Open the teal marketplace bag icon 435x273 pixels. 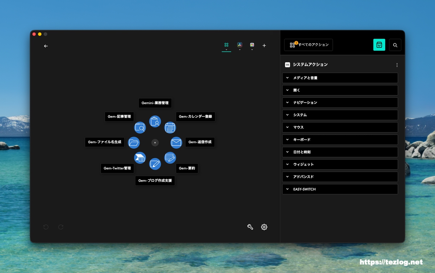pyautogui.click(x=379, y=45)
